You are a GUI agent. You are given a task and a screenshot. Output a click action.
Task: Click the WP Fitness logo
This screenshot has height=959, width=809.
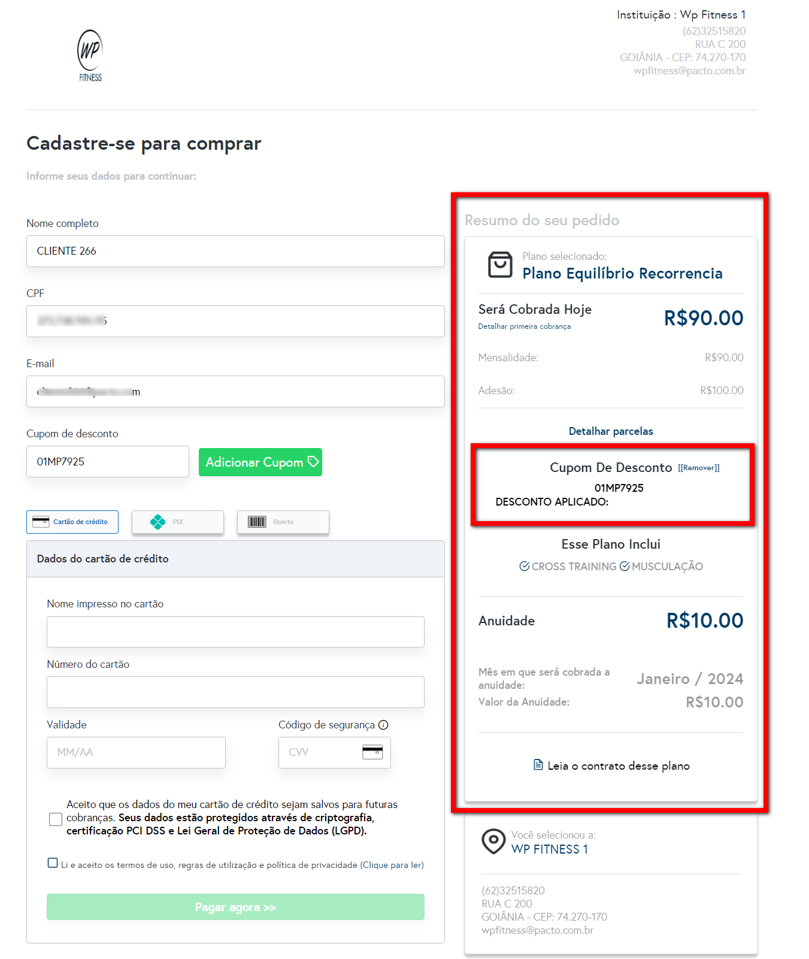tap(90, 56)
